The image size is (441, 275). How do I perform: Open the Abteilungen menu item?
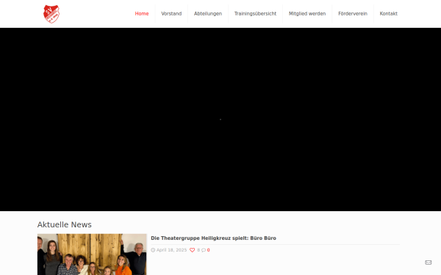coord(208,13)
